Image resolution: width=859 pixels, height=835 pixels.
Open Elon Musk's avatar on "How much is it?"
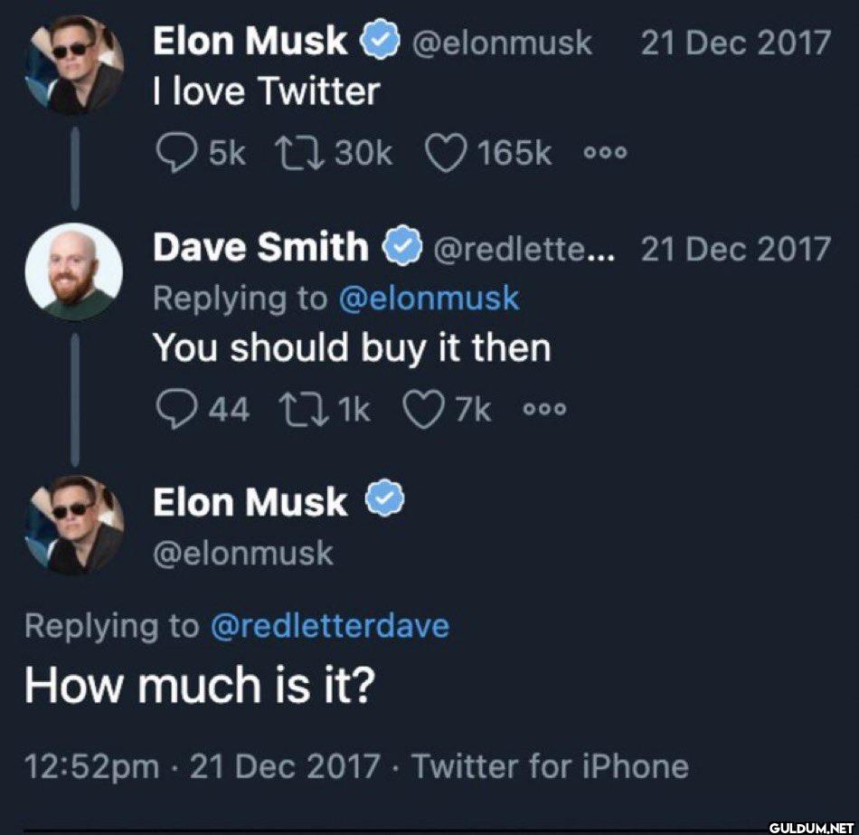74,526
